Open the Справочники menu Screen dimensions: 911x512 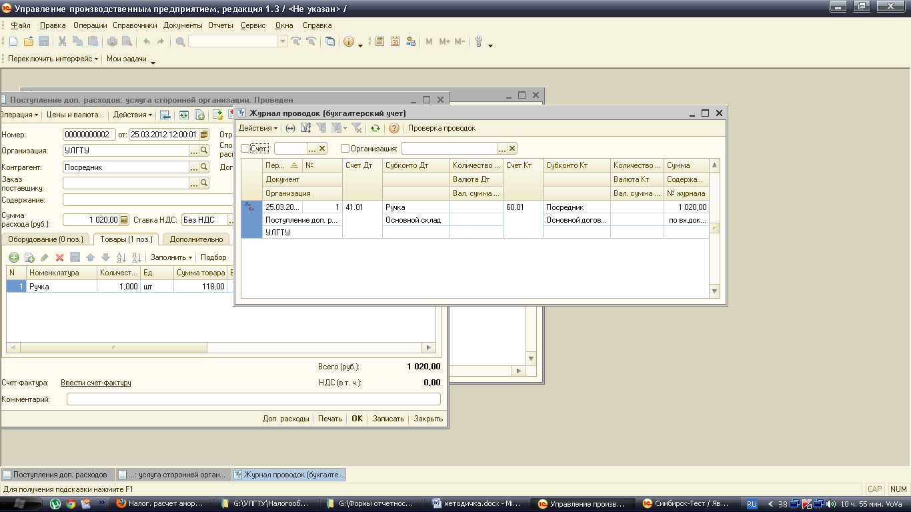tap(135, 25)
